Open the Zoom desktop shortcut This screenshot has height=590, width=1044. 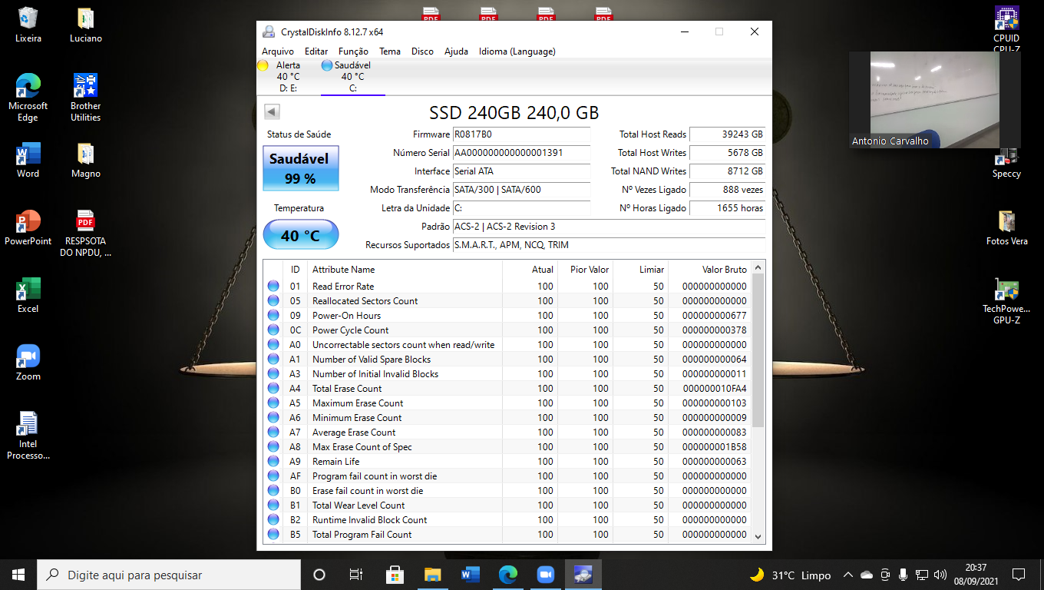coord(28,363)
